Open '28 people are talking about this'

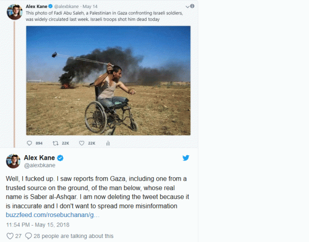click(74, 236)
